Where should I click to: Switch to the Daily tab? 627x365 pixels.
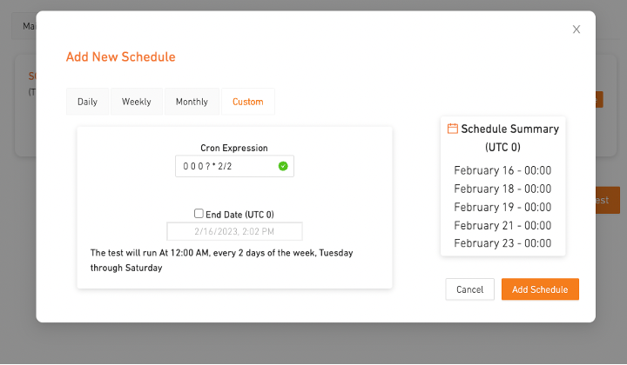click(87, 102)
